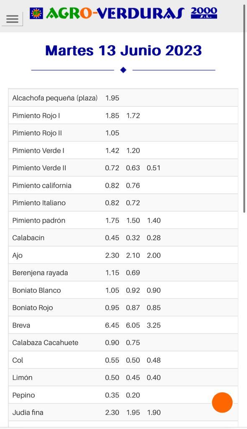Viewport: 247px width, 429px height.
Task: Click the 6.45 price for Breva
Action: pyautogui.click(x=112, y=325)
